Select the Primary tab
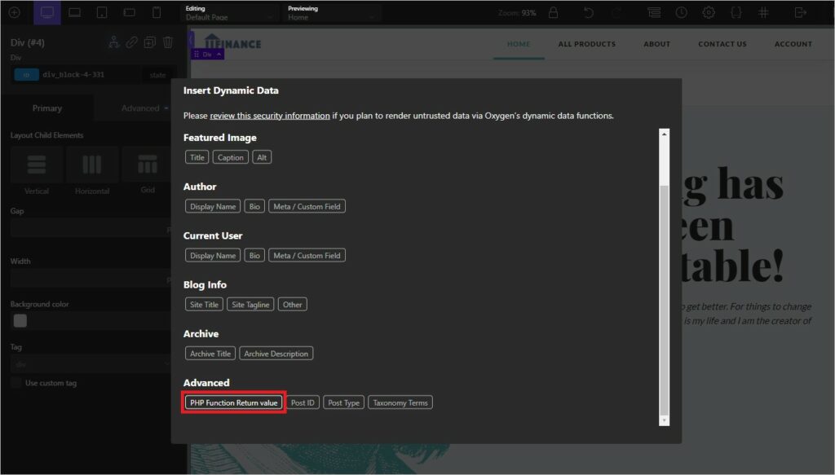The image size is (835, 475). coord(46,108)
